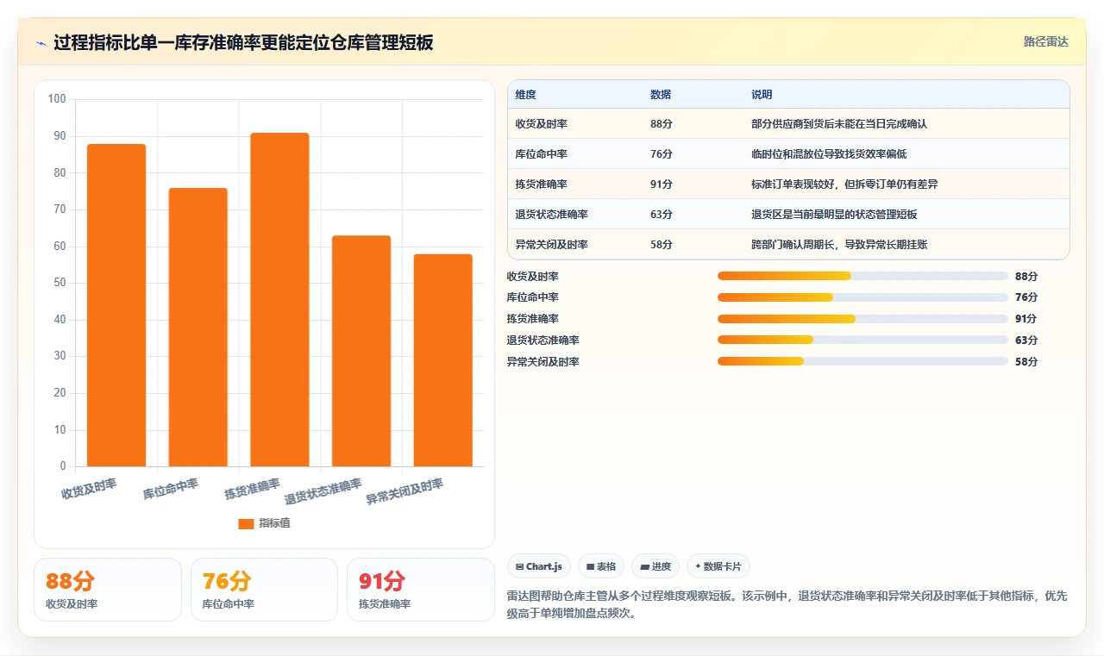This screenshot has height=656, width=1104.
Task: Open the 88分 收货及时率 summary card
Action: pyautogui.click(x=108, y=590)
